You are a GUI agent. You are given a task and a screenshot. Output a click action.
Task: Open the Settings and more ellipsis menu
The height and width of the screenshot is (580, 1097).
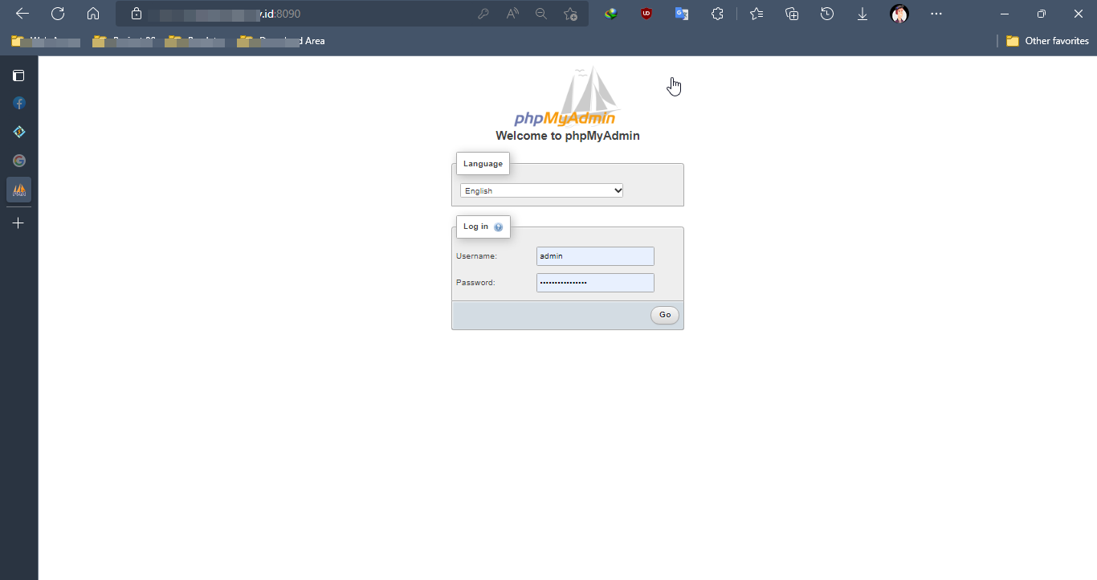pos(936,14)
